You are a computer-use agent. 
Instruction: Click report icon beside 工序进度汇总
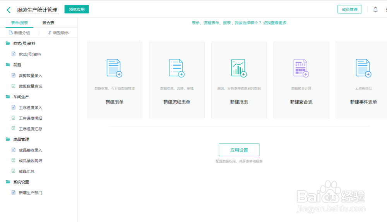14,128
